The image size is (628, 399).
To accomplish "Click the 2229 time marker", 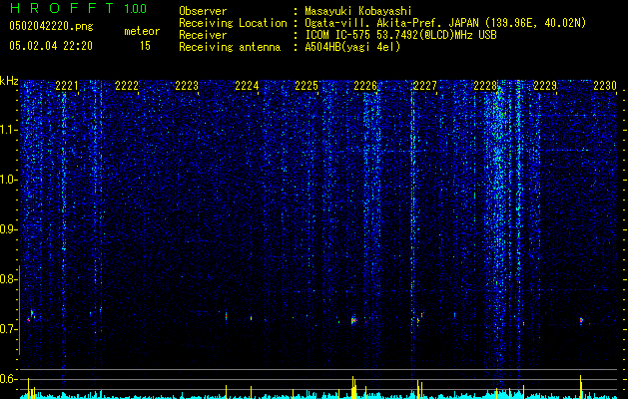I will pos(545,86).
